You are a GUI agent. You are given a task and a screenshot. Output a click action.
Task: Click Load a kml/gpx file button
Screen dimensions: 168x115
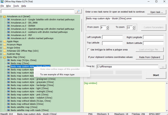click(x=150, y=50)
